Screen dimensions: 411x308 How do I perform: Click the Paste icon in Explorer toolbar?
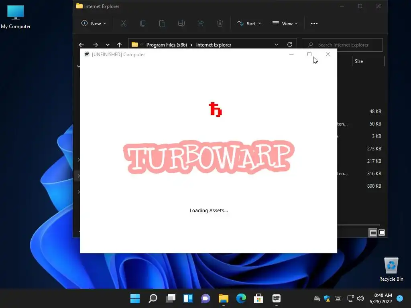162,24
